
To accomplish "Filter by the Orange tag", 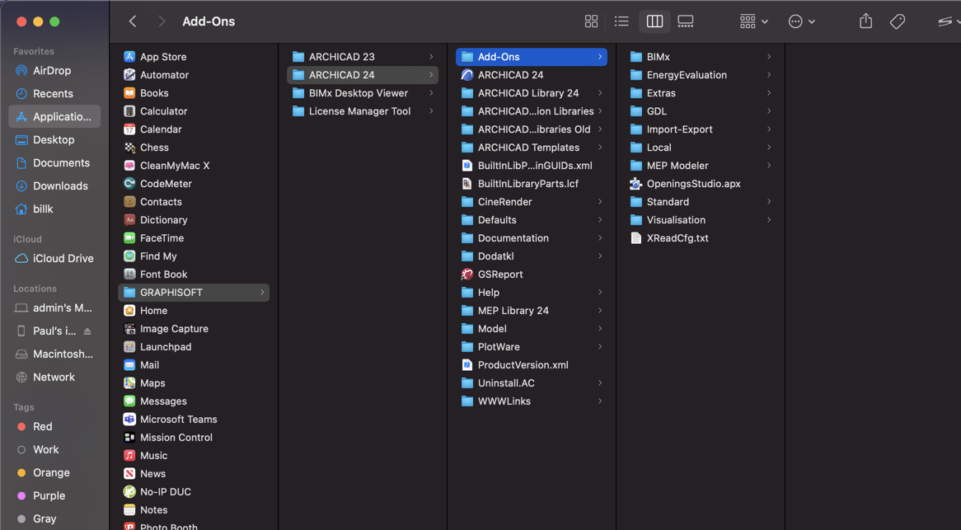I will (54, 472).
